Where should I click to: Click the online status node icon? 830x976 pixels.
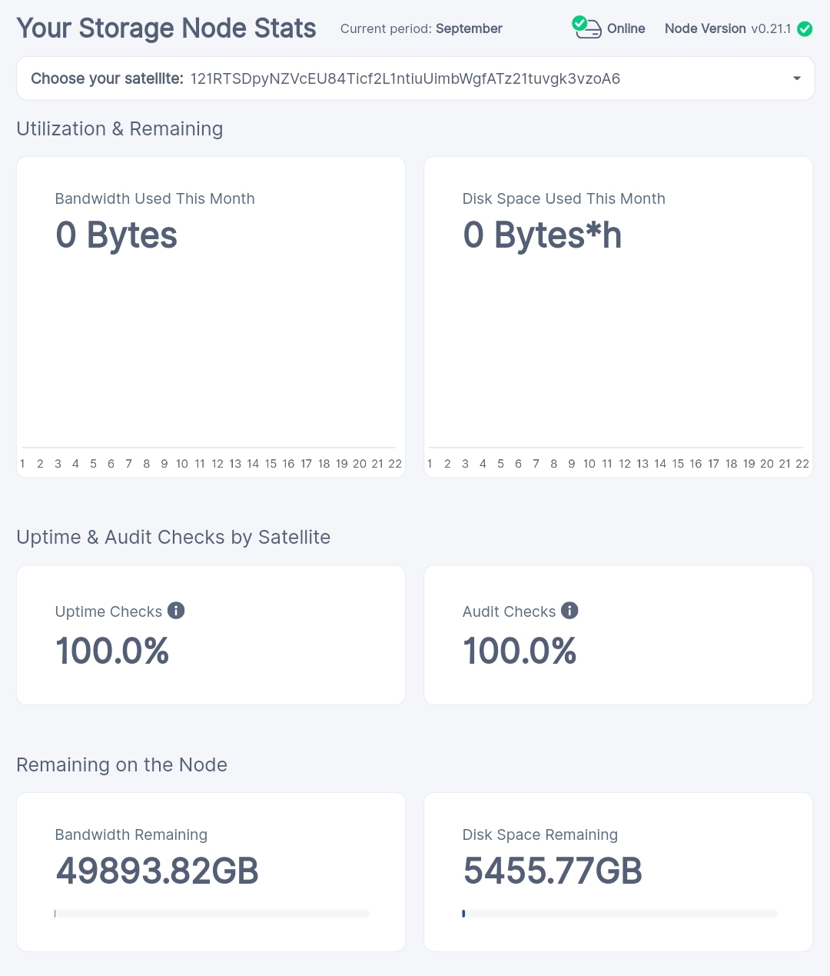click(587, 28)
